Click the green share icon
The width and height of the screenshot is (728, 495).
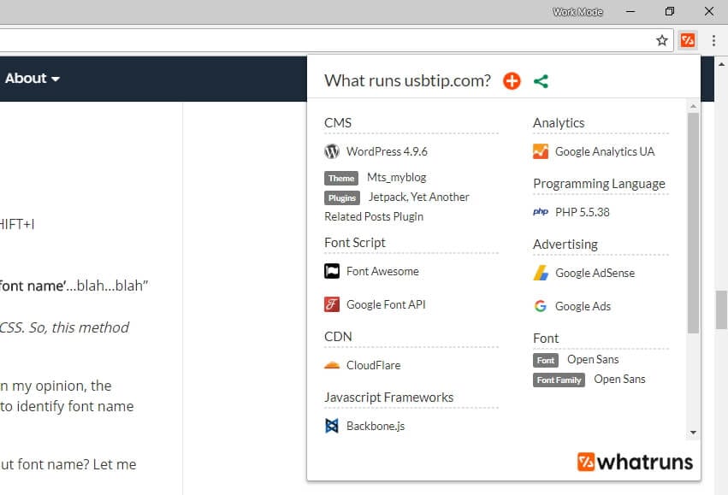click(541, 81)
